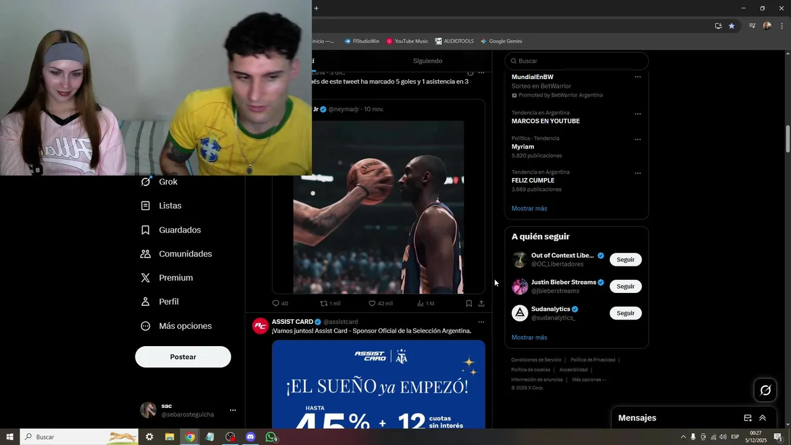This screenshot has width=791, height=445.
Task: Expand the Mensajes drawer
Action: (x=763, y=418)
